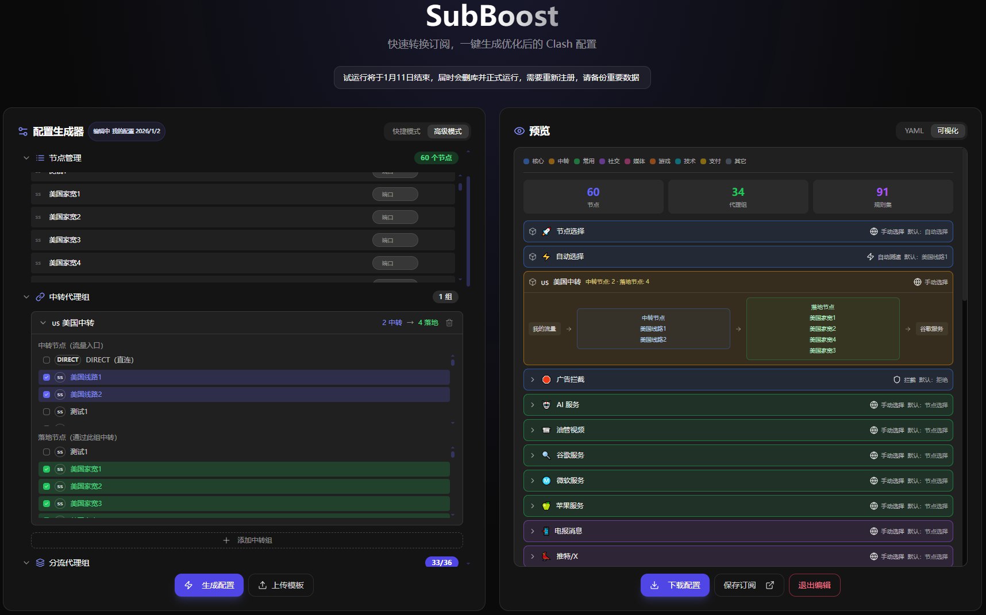
Task: Uncheck the 美国线路1 relay node
Action: tap(47, 377)
